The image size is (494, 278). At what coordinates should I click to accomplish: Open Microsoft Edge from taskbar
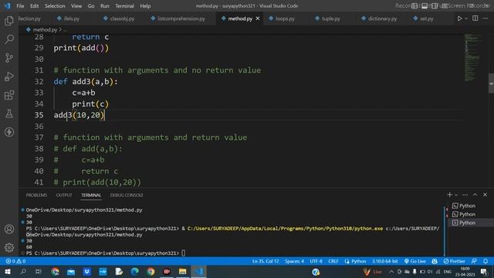click(x=135, y=272)
